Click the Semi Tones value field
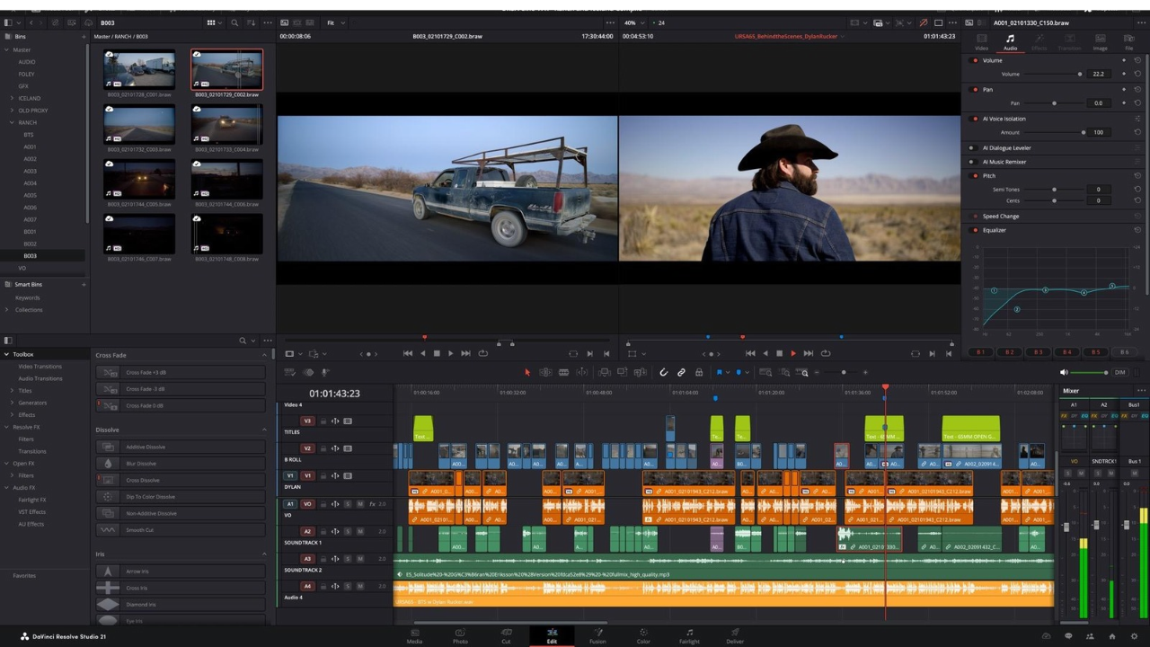The width and height of the screenshot is (1150, 647). pos(1098,190)
